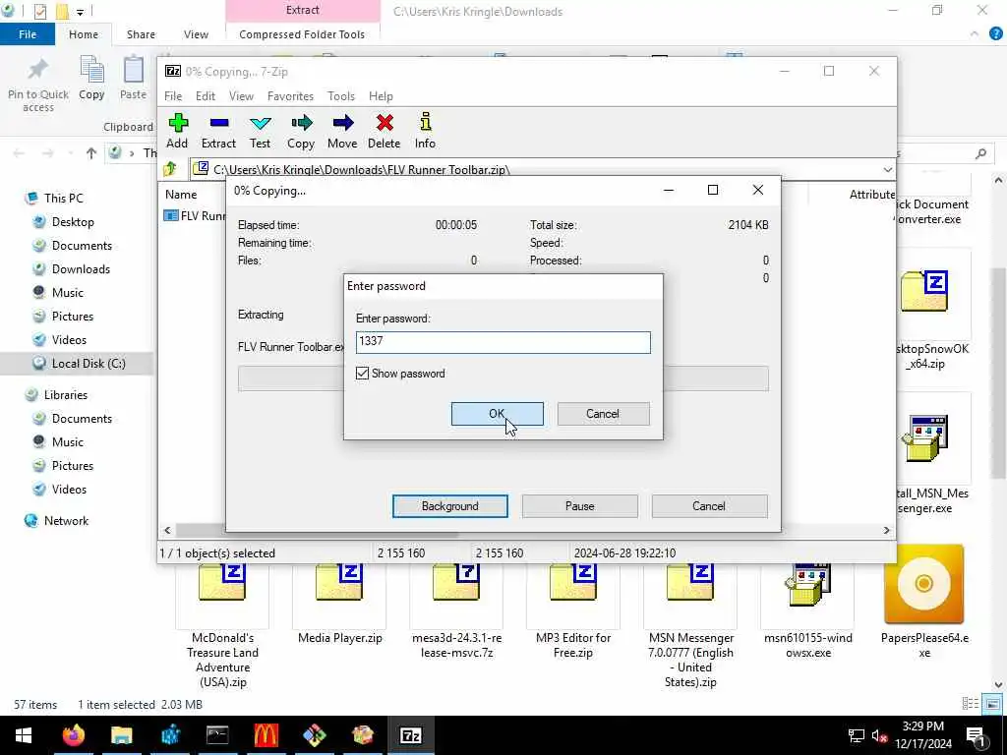Click the Explorer ribbon Paste icon
Viewport: 1007px width, 755px height.
tap(134, 70)
